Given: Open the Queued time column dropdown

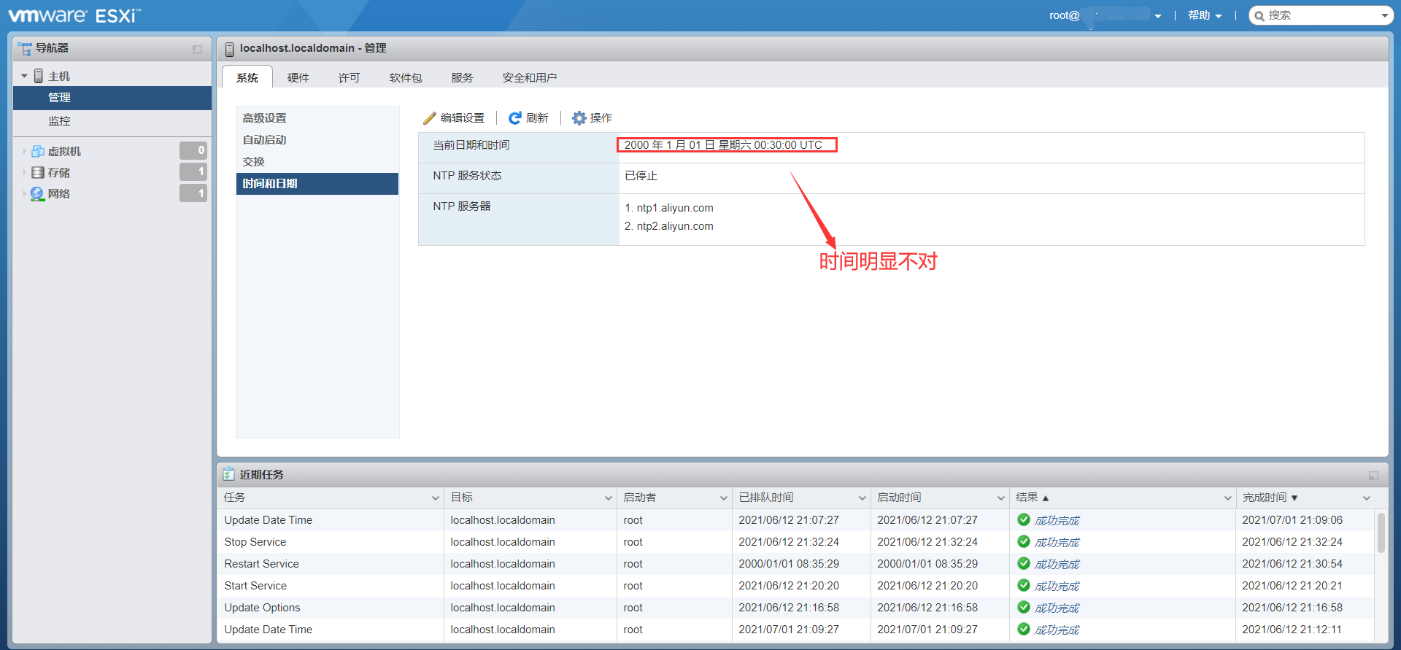Looking at the screenshot, I should click(x=862, y=498).
